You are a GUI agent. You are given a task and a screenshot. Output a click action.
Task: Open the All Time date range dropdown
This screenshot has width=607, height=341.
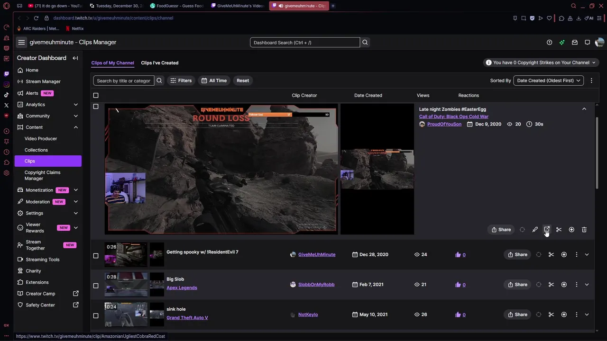[x=213, y=81]
